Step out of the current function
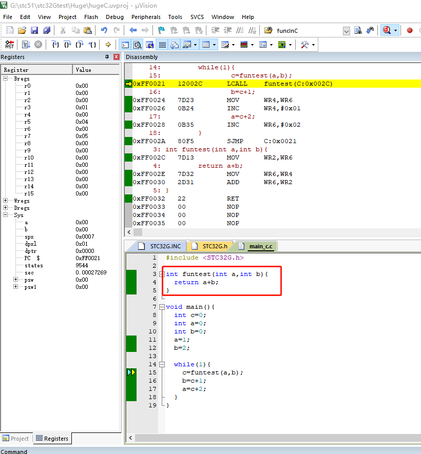The image size is (421, 454). [80, 45]
